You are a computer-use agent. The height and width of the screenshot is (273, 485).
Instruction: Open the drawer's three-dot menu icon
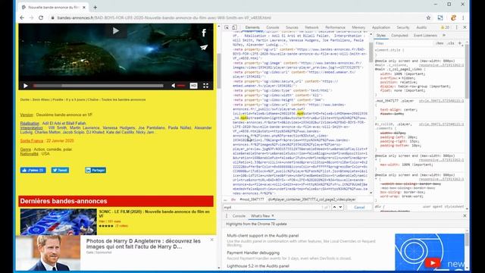[227, 215]
